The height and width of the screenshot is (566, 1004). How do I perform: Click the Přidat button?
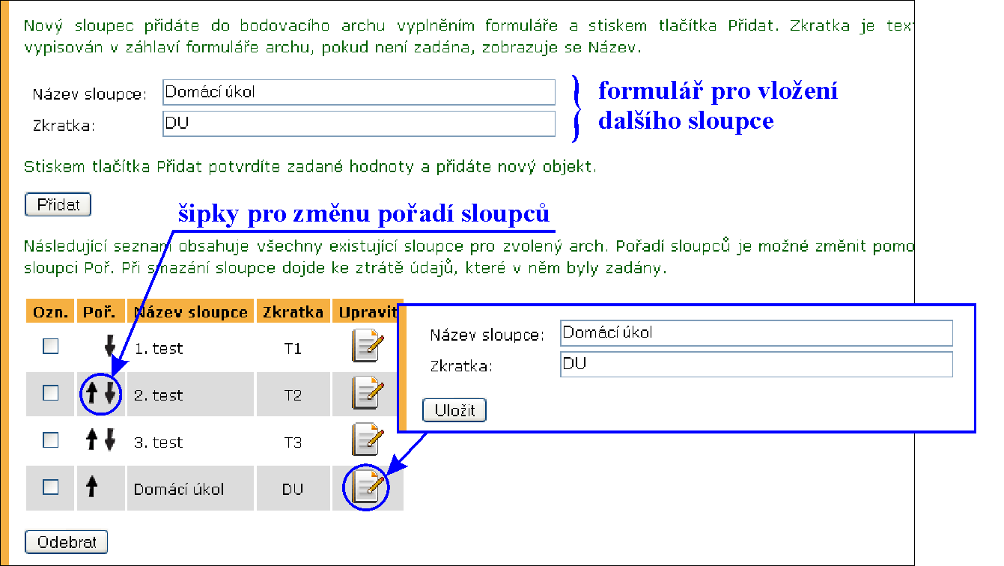click(58, 205)
